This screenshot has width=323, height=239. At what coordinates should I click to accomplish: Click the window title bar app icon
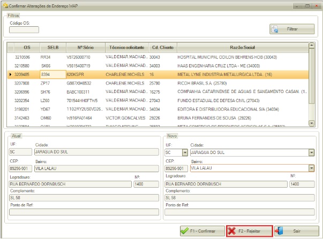click(5, 5)
